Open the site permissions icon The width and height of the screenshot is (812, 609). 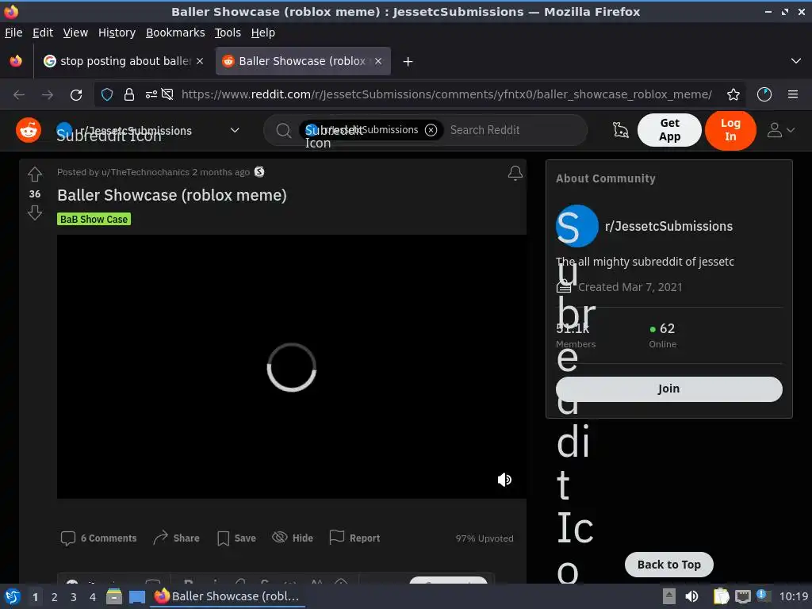[151, 94]
